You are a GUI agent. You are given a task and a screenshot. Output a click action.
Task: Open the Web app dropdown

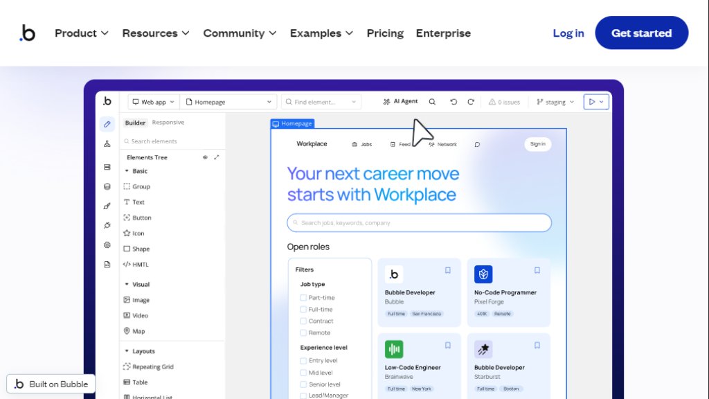153,103
